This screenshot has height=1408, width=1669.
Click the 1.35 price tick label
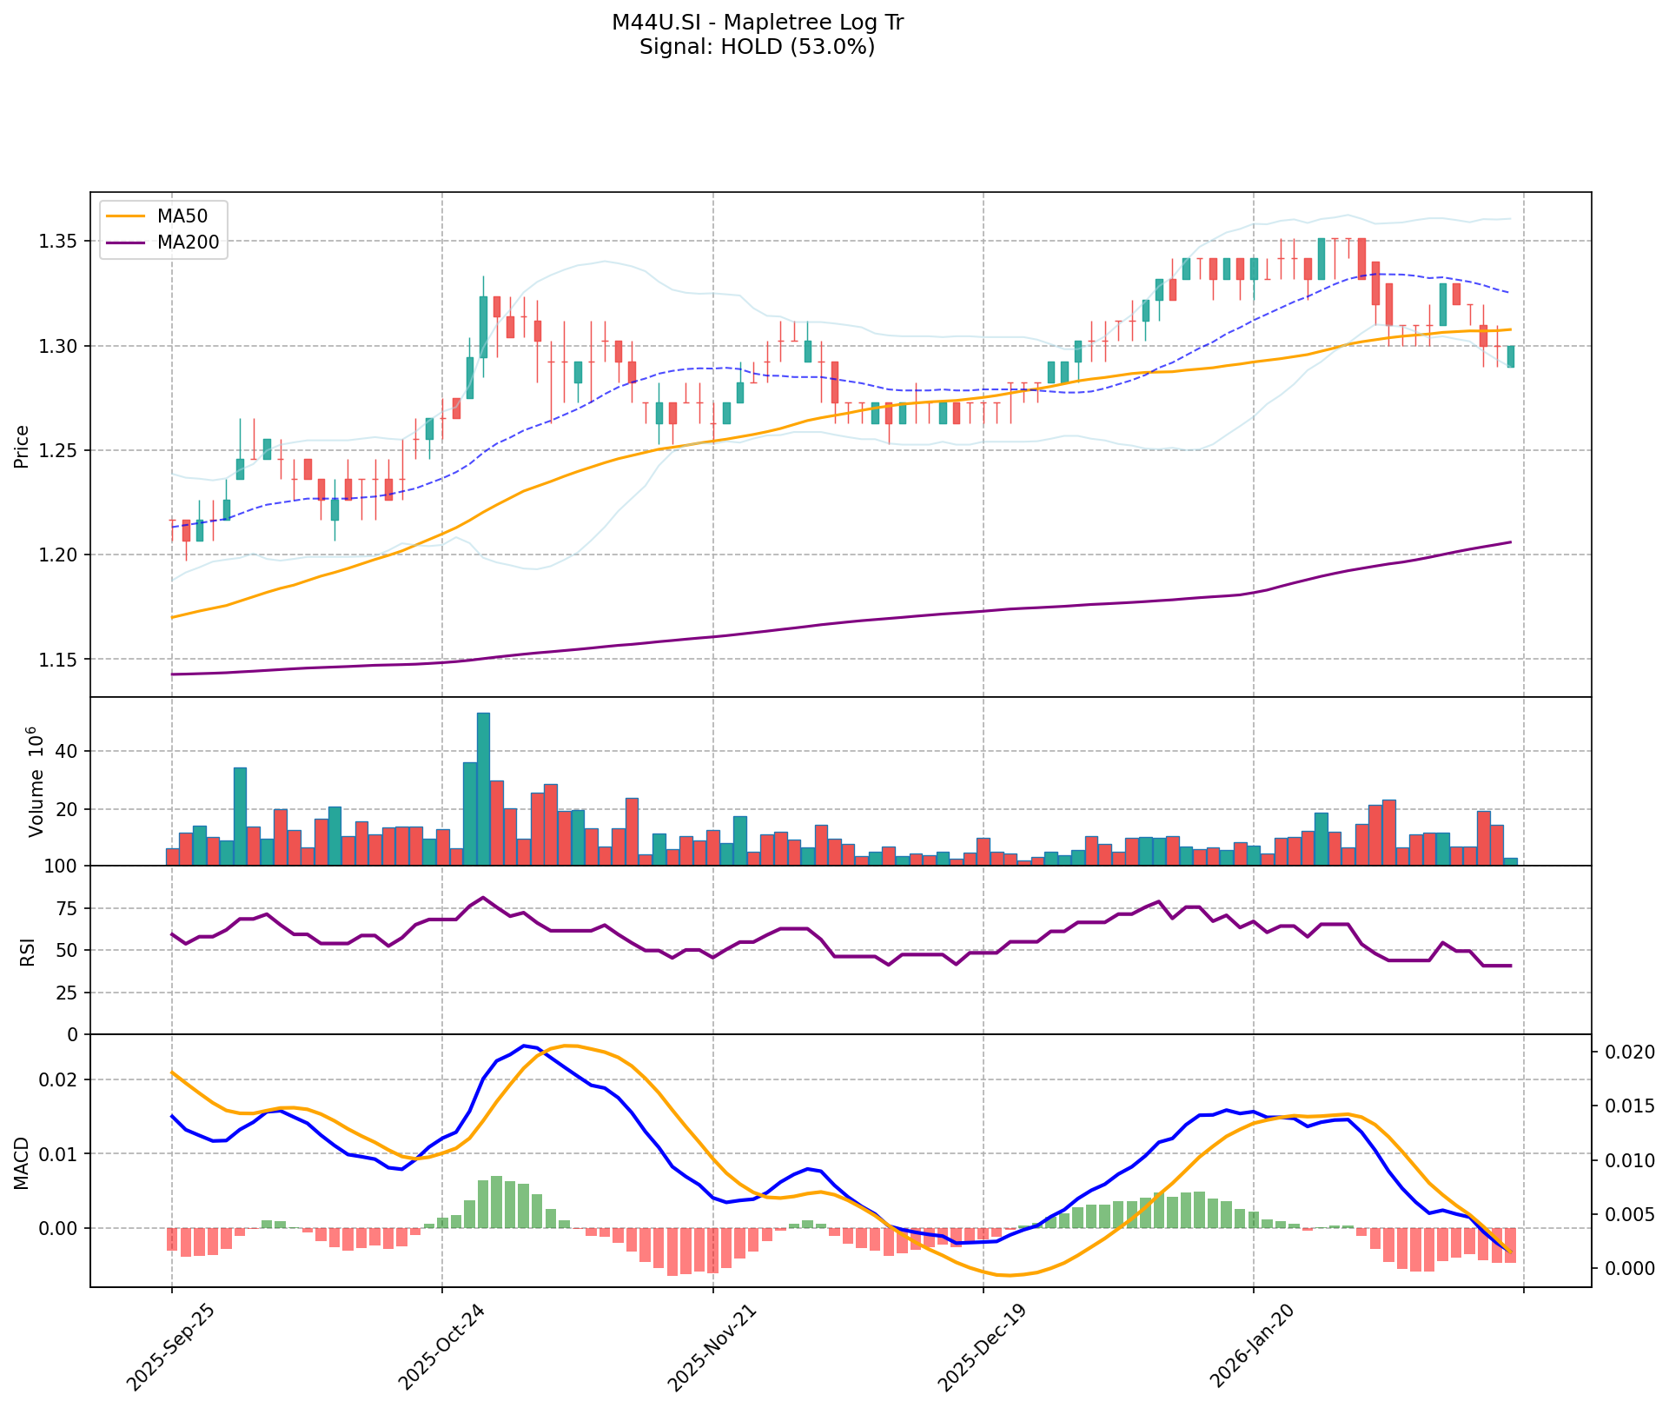pos(57,241)
